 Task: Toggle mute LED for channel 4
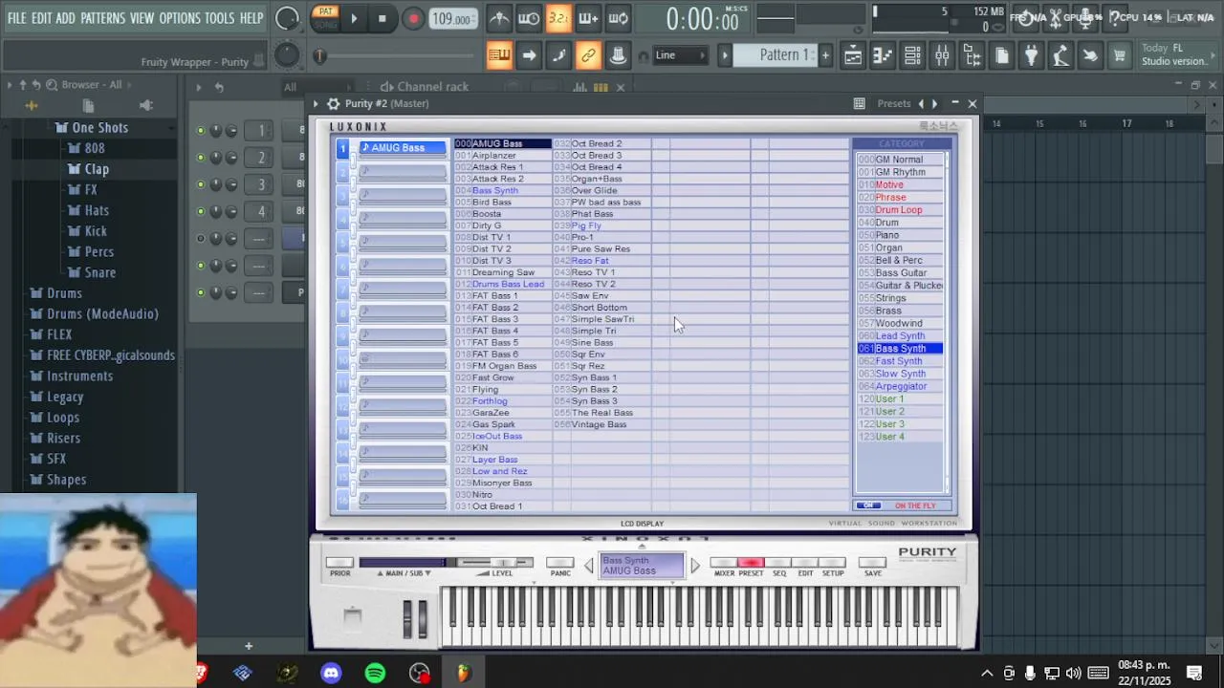point(200,211)
